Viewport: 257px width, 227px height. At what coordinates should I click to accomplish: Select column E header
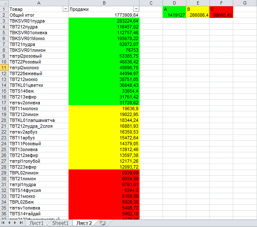pyautogui.click(x=198, y=3)
